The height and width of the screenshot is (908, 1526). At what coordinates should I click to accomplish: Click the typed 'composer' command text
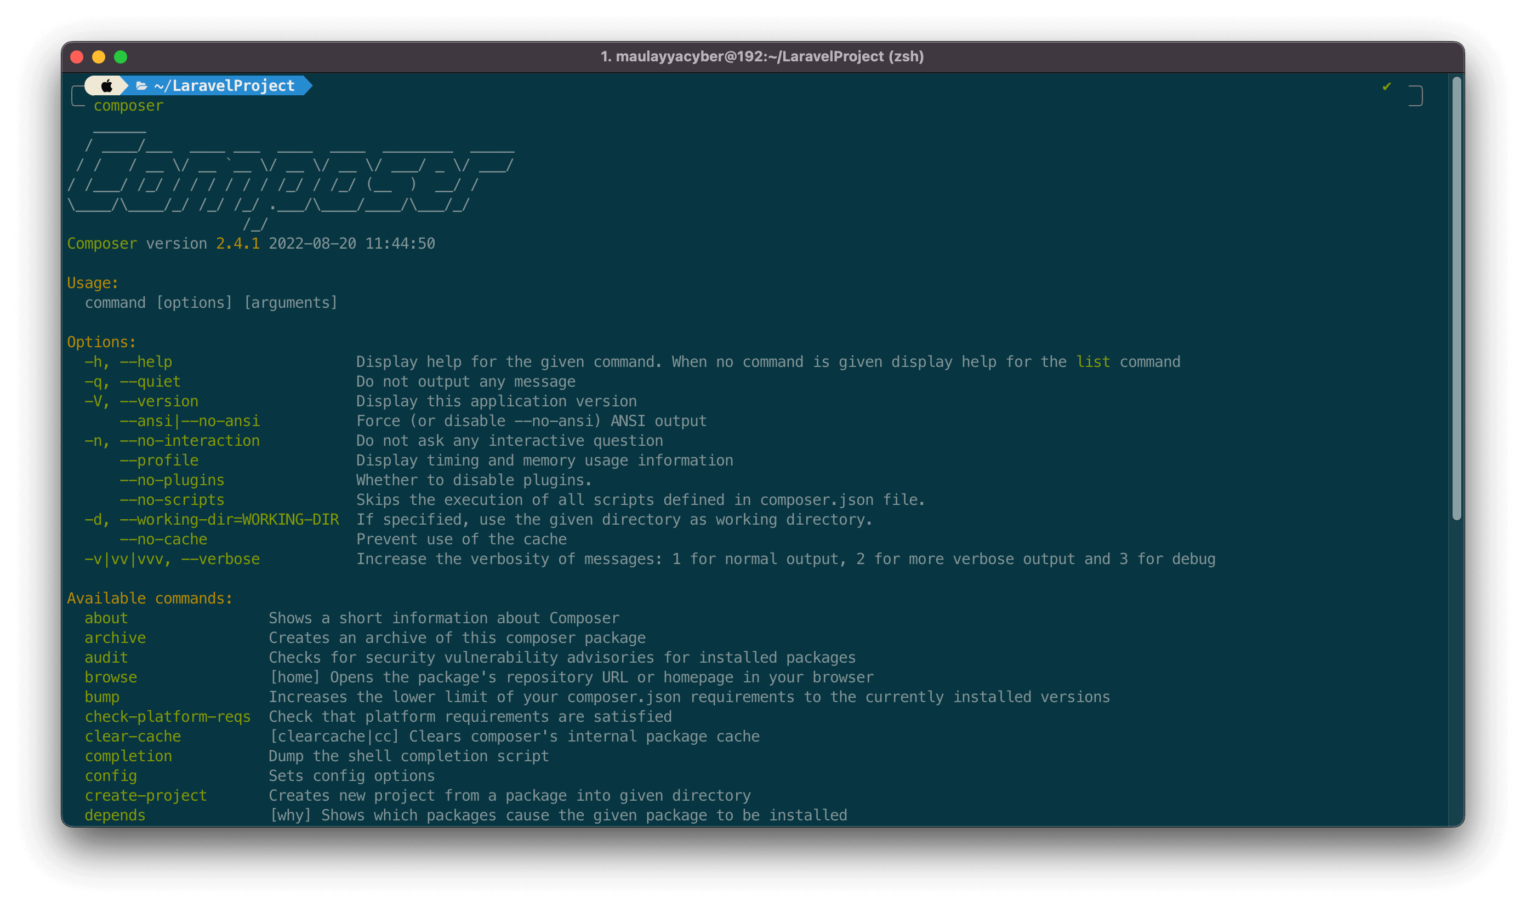tap(129, 106)
